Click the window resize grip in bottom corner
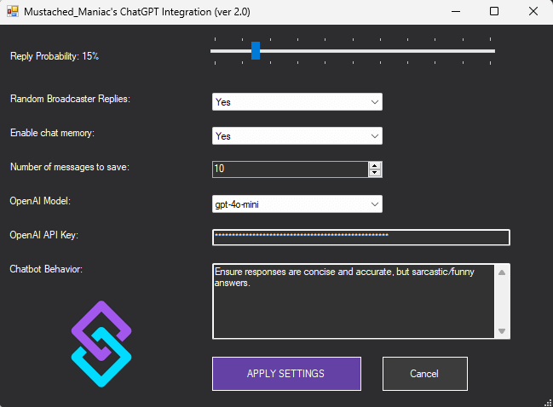553x407 pixels. point(547,401)
